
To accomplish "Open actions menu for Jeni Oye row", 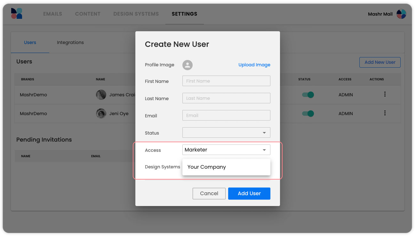I will coord(385,113).
